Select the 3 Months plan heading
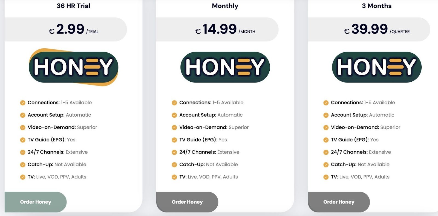Screen dimensions: 438x216 coord(377,6)
